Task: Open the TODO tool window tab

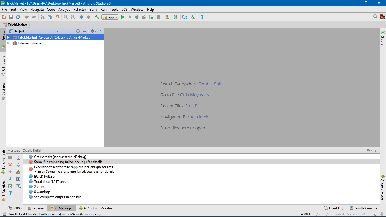Action: tap(15, 208)
